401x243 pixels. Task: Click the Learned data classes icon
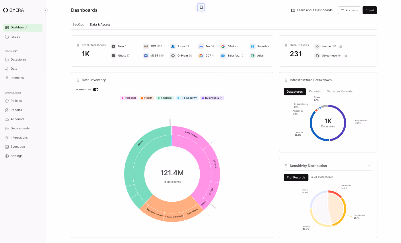tap(317, 46)
